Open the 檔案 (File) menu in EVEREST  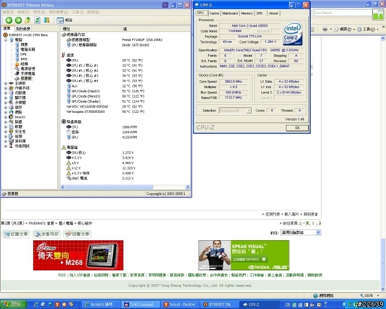[8, 12]
